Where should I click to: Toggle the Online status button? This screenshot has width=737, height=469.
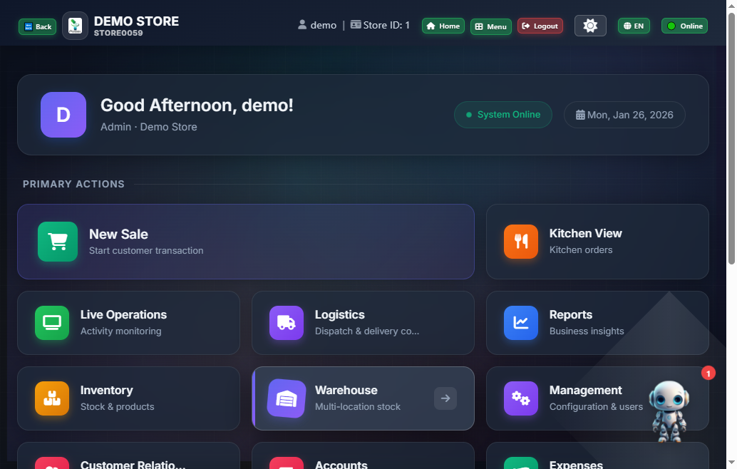(x=684, y=26)
